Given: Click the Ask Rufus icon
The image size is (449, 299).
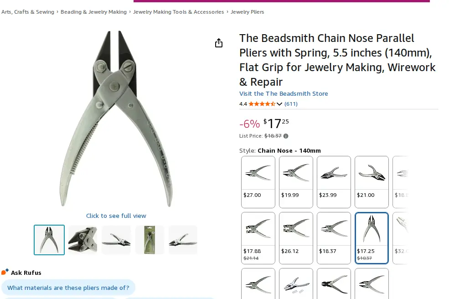Looking at the screenshot, I should (x=5, y=272).
